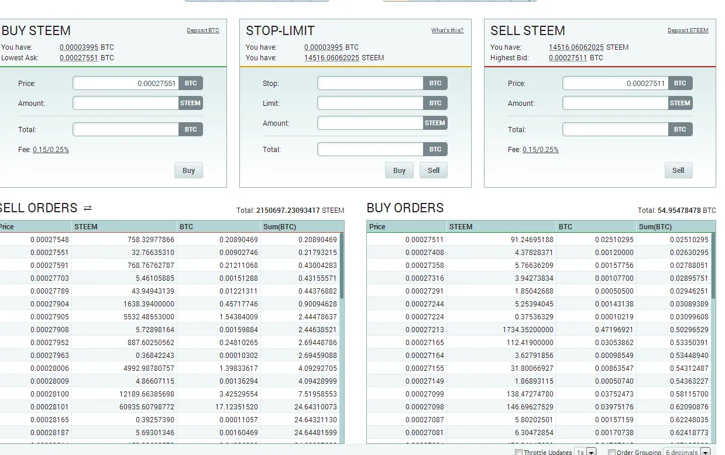Select buy order at price 0.00027408

[539, 253]
